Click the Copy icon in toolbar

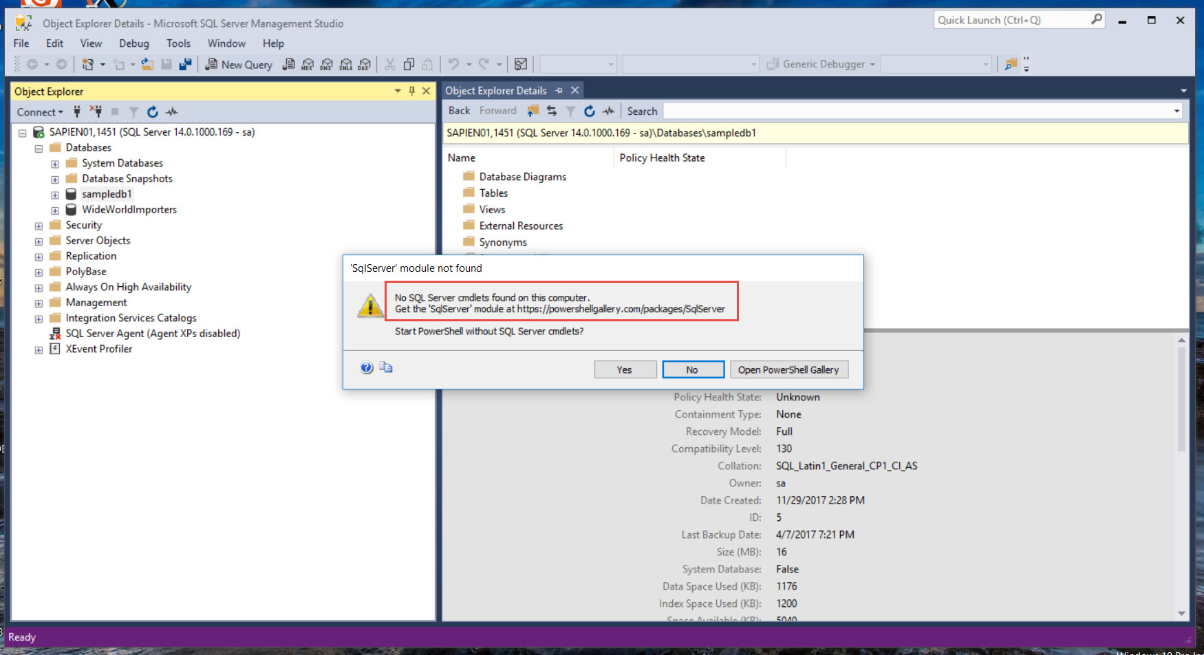(409, 64)
